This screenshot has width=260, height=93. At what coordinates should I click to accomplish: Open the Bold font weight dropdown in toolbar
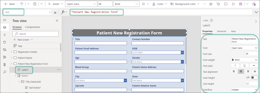126,4
